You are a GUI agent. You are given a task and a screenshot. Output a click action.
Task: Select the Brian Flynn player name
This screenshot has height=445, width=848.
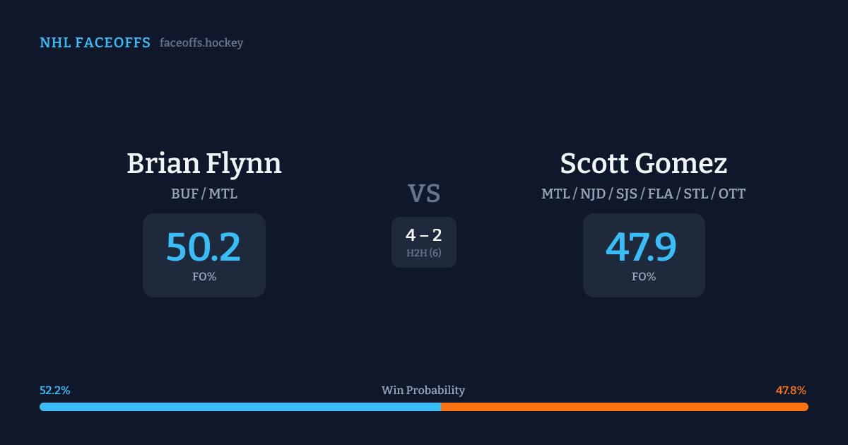(x=204, y=163)
